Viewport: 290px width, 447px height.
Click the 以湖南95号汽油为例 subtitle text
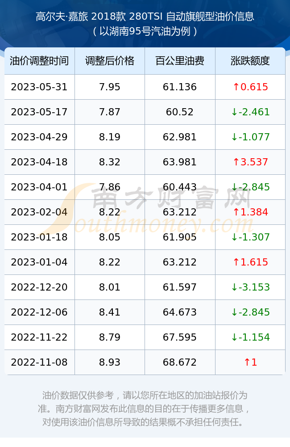(145, 31)
